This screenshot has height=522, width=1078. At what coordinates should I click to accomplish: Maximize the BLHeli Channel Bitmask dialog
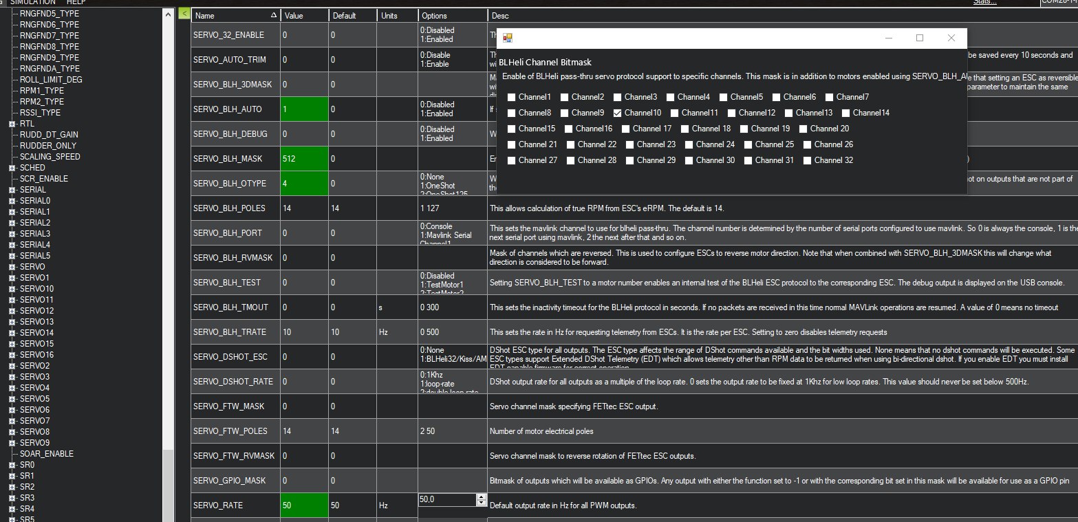(x=919, y=39)
